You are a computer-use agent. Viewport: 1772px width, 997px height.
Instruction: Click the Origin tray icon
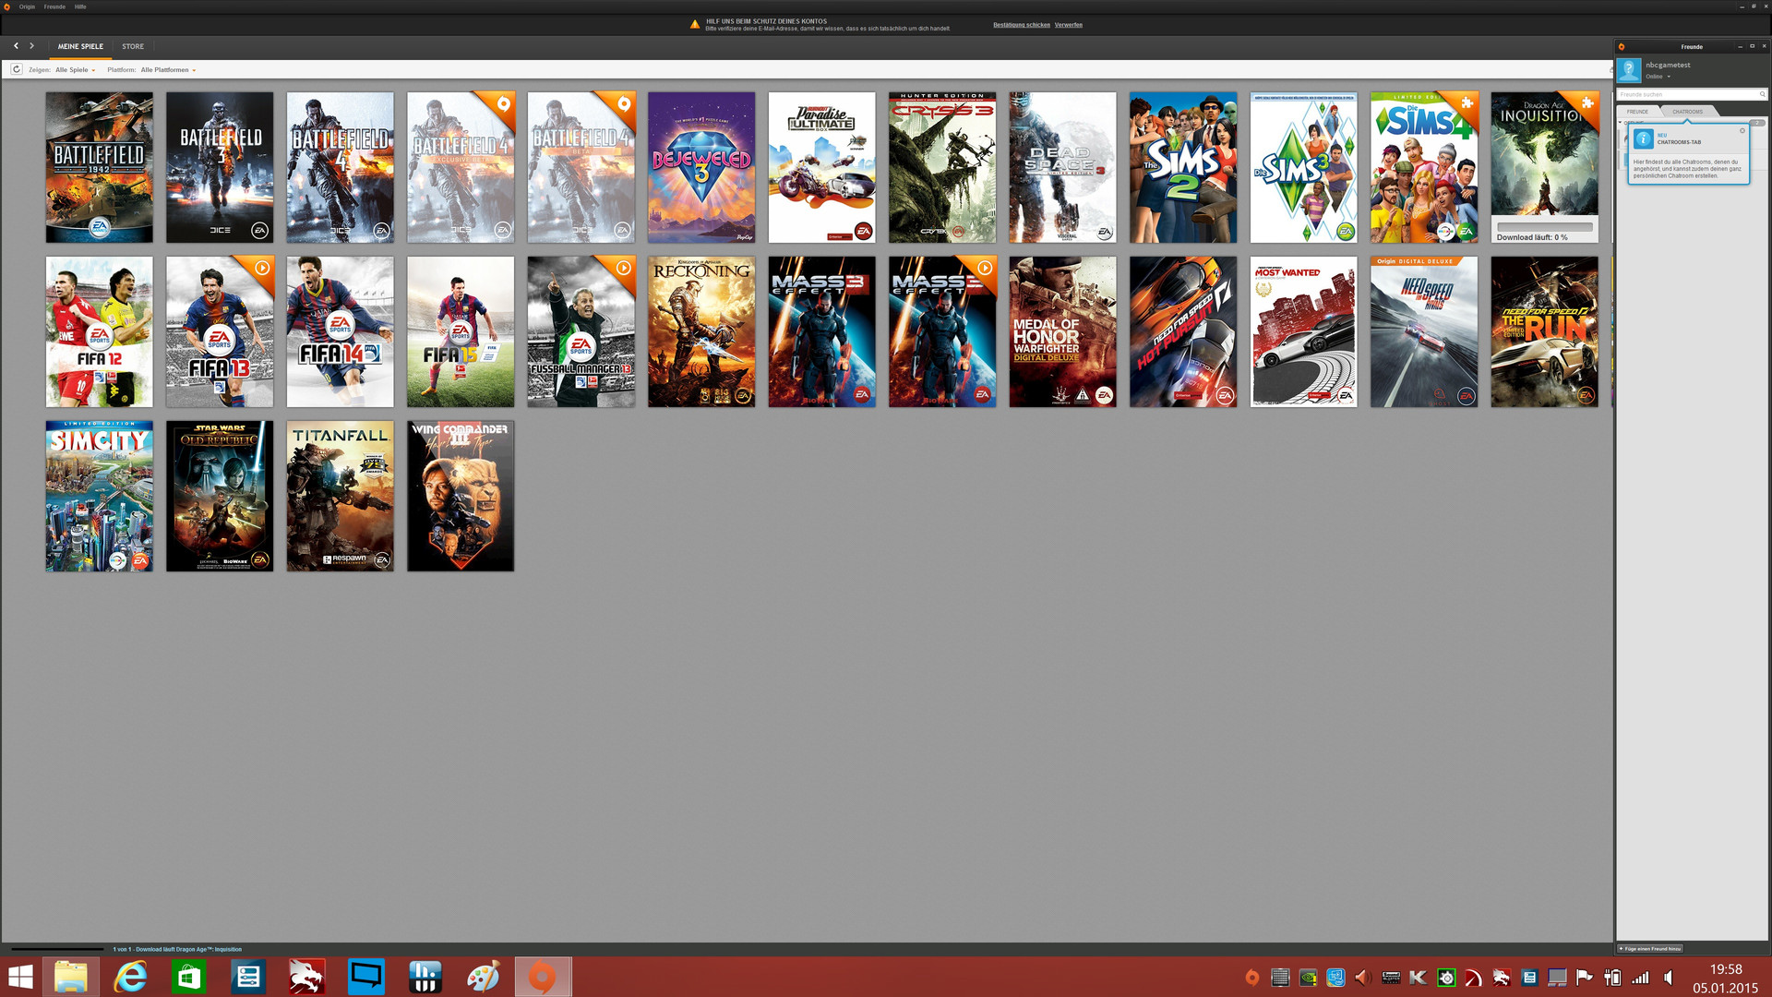[1251, 977]
